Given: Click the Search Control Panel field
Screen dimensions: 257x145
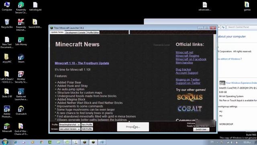Looking at the screenshot, I should coord(242,27).
